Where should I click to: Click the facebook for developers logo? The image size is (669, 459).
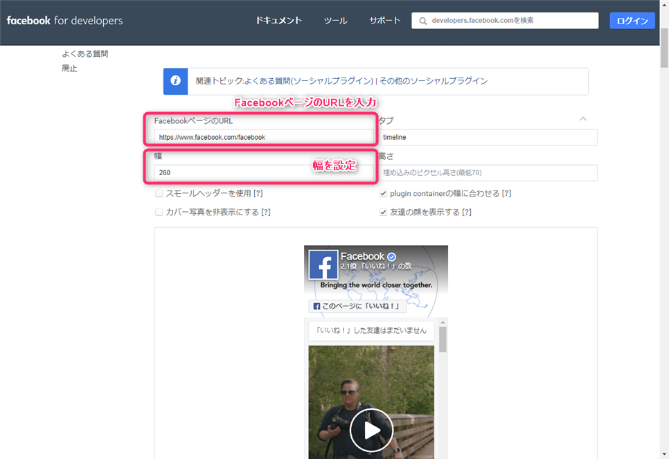tap(64, 21)
